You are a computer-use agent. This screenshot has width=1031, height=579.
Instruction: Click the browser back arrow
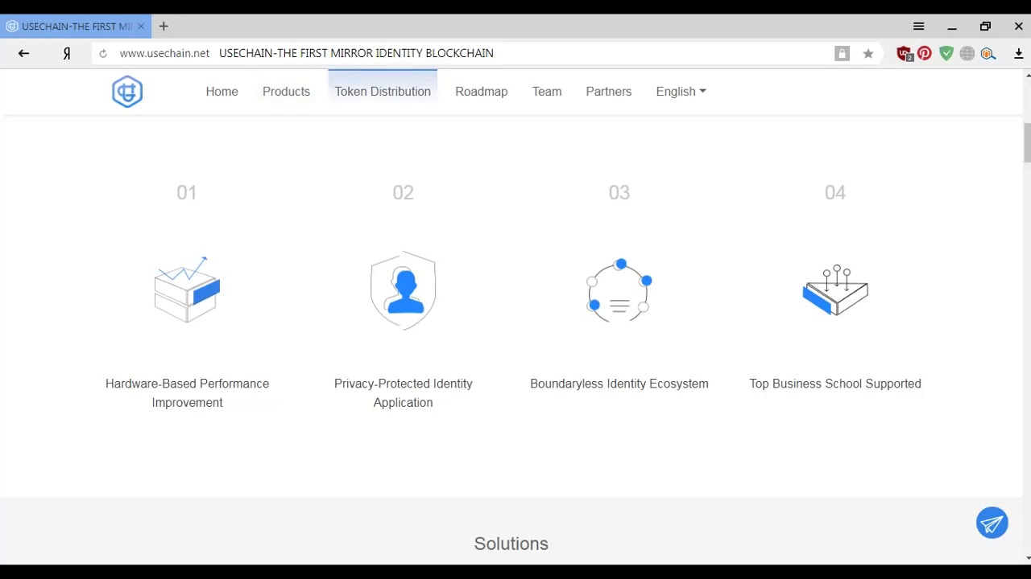coord(23,53)
